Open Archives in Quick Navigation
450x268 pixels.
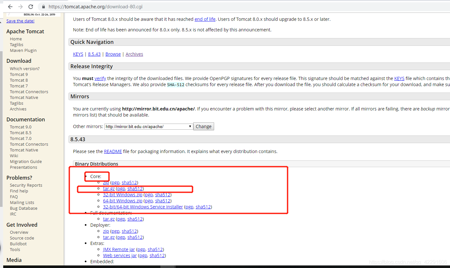point(134,54)
